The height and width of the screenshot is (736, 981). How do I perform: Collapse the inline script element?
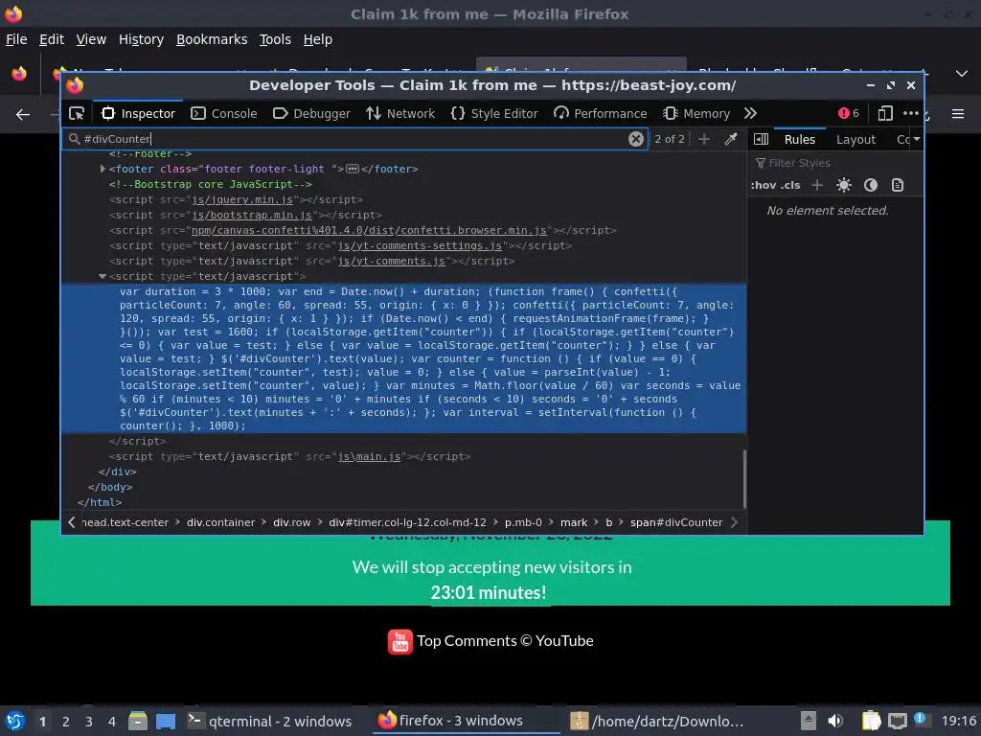point(102,276)
